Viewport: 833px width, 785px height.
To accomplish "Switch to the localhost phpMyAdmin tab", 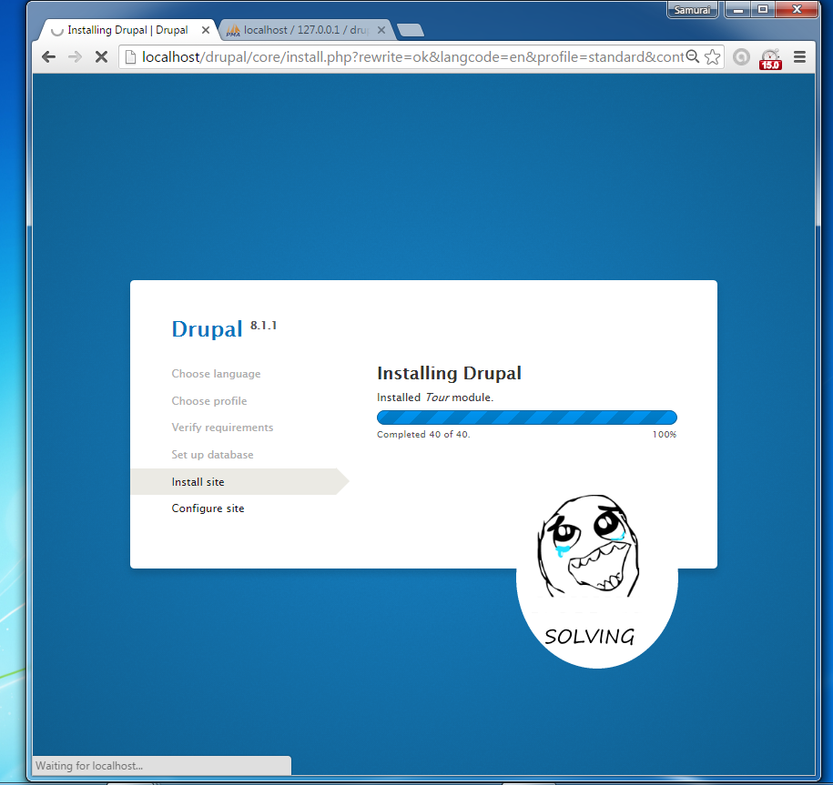I will coord(306,30).
